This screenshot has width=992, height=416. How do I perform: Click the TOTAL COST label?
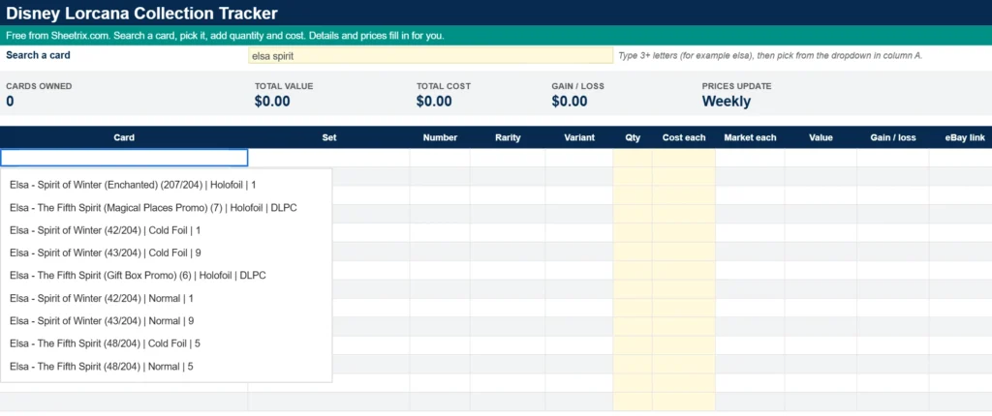pyautogui.click(x=443, y=86)
